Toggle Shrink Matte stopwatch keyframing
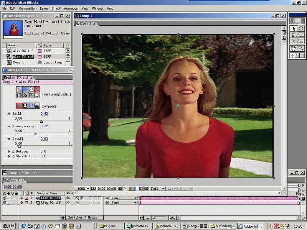307x230 pixels. tap(13, 156)
